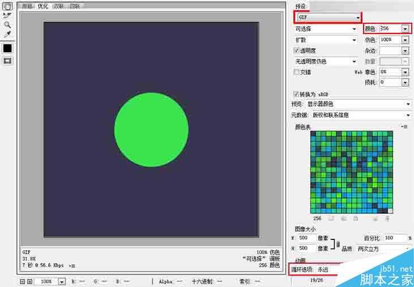Click the map-to-transparent color table icon
The height and width of the screenshot is (287, 414).
click(x=331, y=218)
